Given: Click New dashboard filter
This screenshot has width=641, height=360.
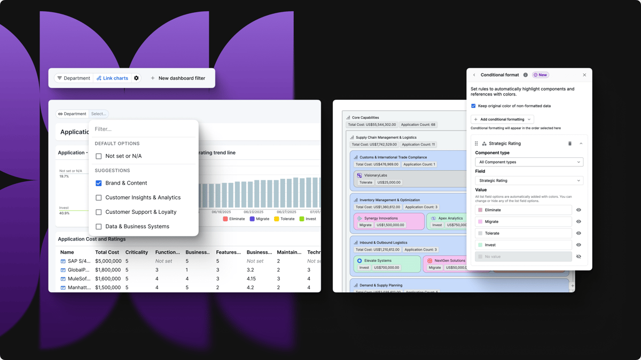Looking at the screenshot, I should (x=180, y=78).
